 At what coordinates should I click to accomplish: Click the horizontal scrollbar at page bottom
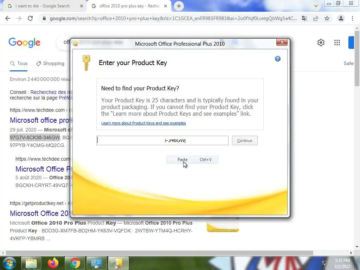(x=160, y=253)
